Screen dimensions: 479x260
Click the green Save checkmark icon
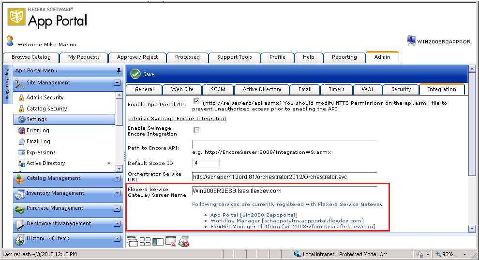[x=135, y=74]
